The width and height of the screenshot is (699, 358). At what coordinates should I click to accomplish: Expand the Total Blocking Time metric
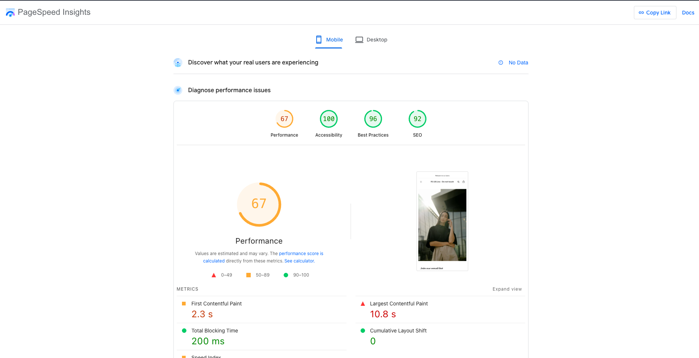click(215, 331)
